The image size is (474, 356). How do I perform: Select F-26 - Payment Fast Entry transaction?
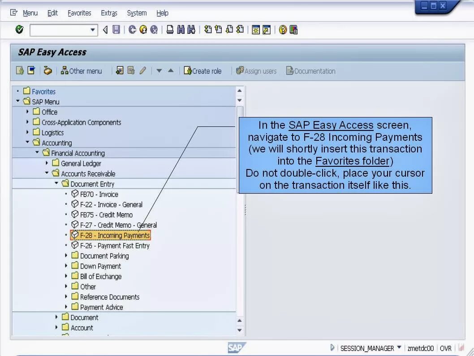pyautogui.click(x=110, y=246)
